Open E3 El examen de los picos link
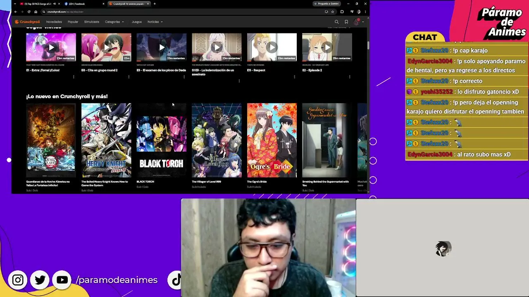Screen dimensions: 529x297 click(x=161, y=70)
